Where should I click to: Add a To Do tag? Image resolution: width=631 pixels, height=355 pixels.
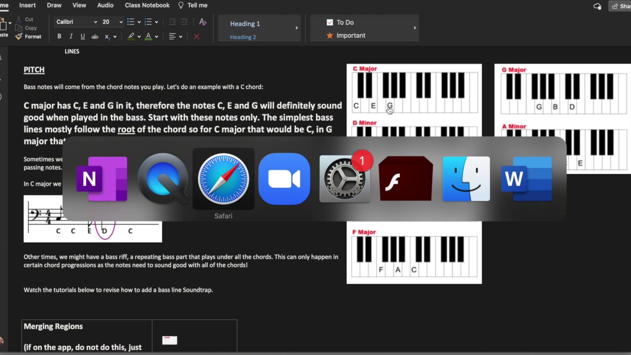click(x=340, y=22)
